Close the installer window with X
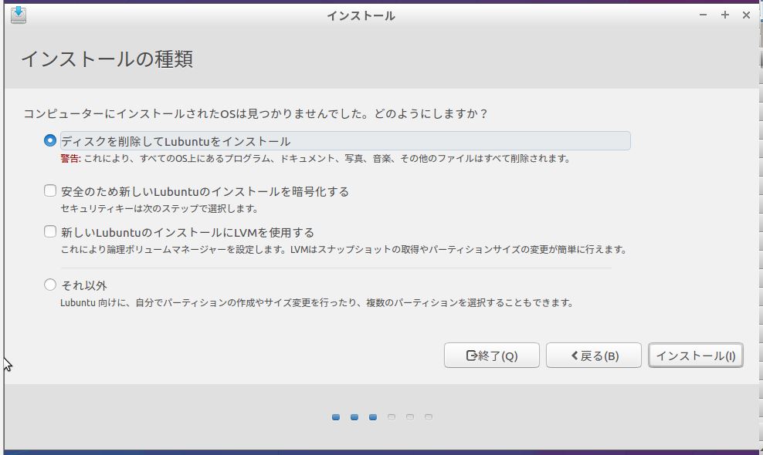Image resolution: width=763 pixels, height=455 pixels. click(x=747, y=15)
